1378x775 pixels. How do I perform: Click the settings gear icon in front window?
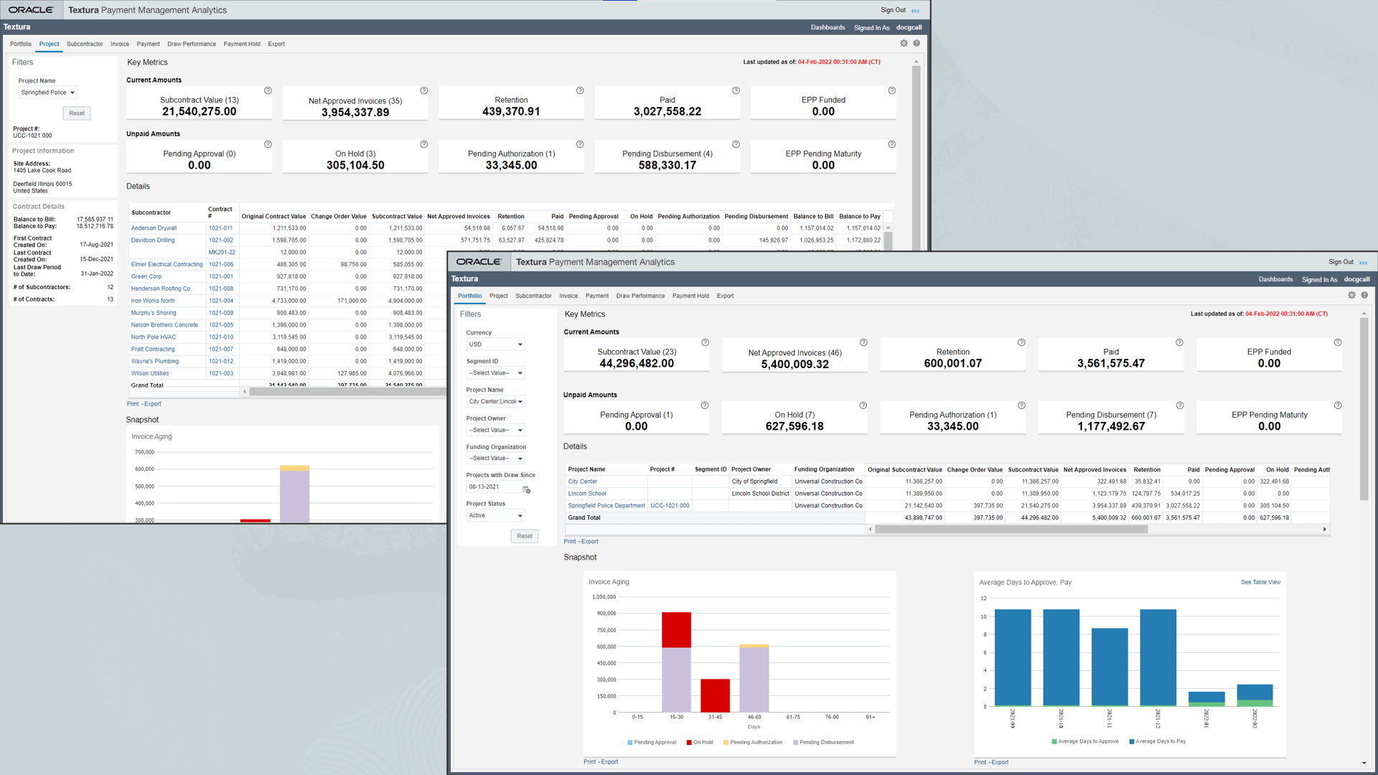click(1351, 295)
